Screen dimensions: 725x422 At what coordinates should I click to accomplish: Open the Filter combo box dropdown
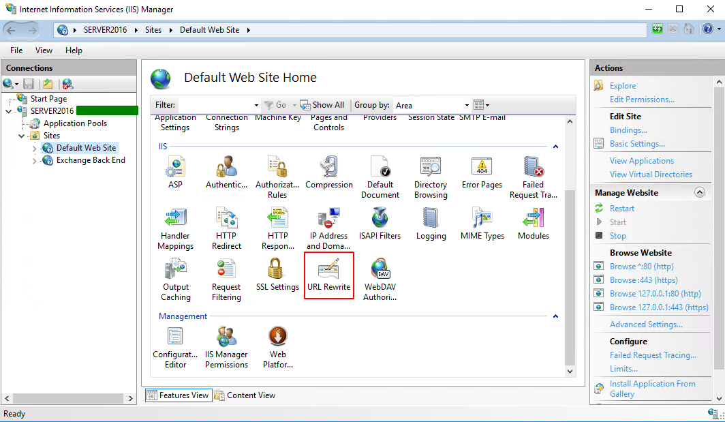pyautogui.click(x=256, y=105)
